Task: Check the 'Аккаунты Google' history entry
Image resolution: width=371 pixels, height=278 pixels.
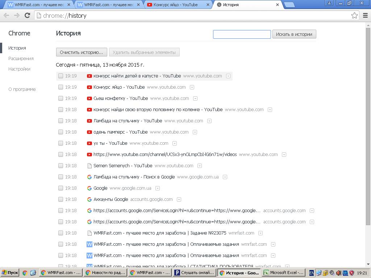Action: point(61,199)
